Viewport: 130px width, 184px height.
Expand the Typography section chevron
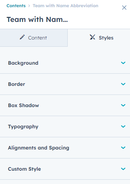tap(123, 126)
